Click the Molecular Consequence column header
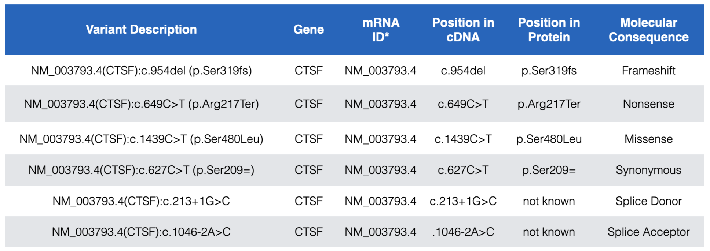The image size is (710, 251). tap(648, 30)
